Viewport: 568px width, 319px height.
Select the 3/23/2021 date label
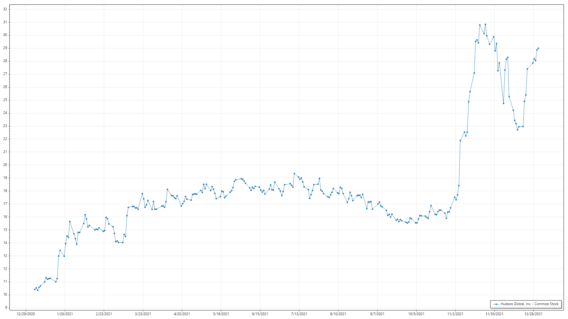click(x=143, y=314)
